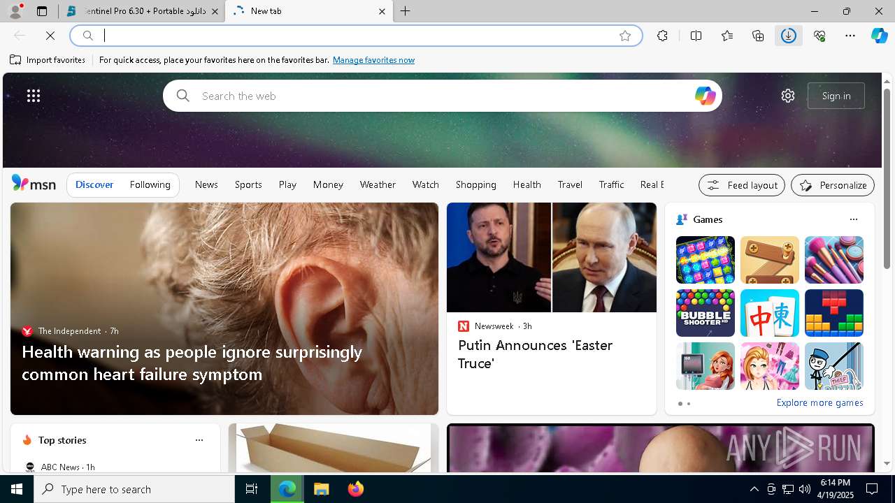The width and height of the screenshot is (895, 503).
Task: Open Collections in toolbar
Action: [x=758, y=36]
